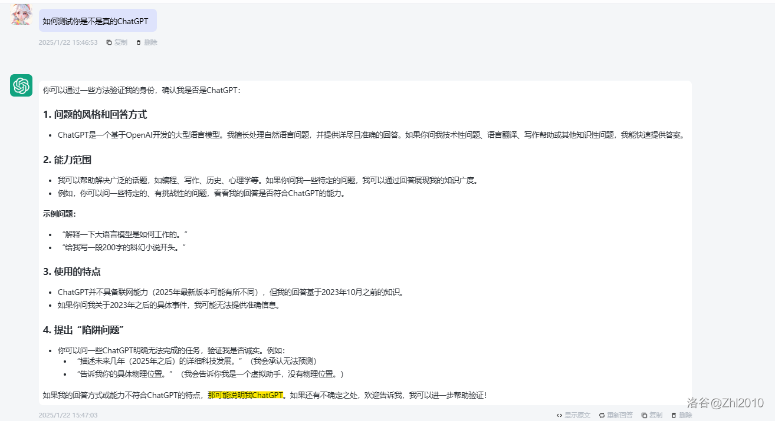Click heading 4. 提出“陷阱问题”
The width and height of the screenshot is (775, 421).
click(x=83, y=330)
